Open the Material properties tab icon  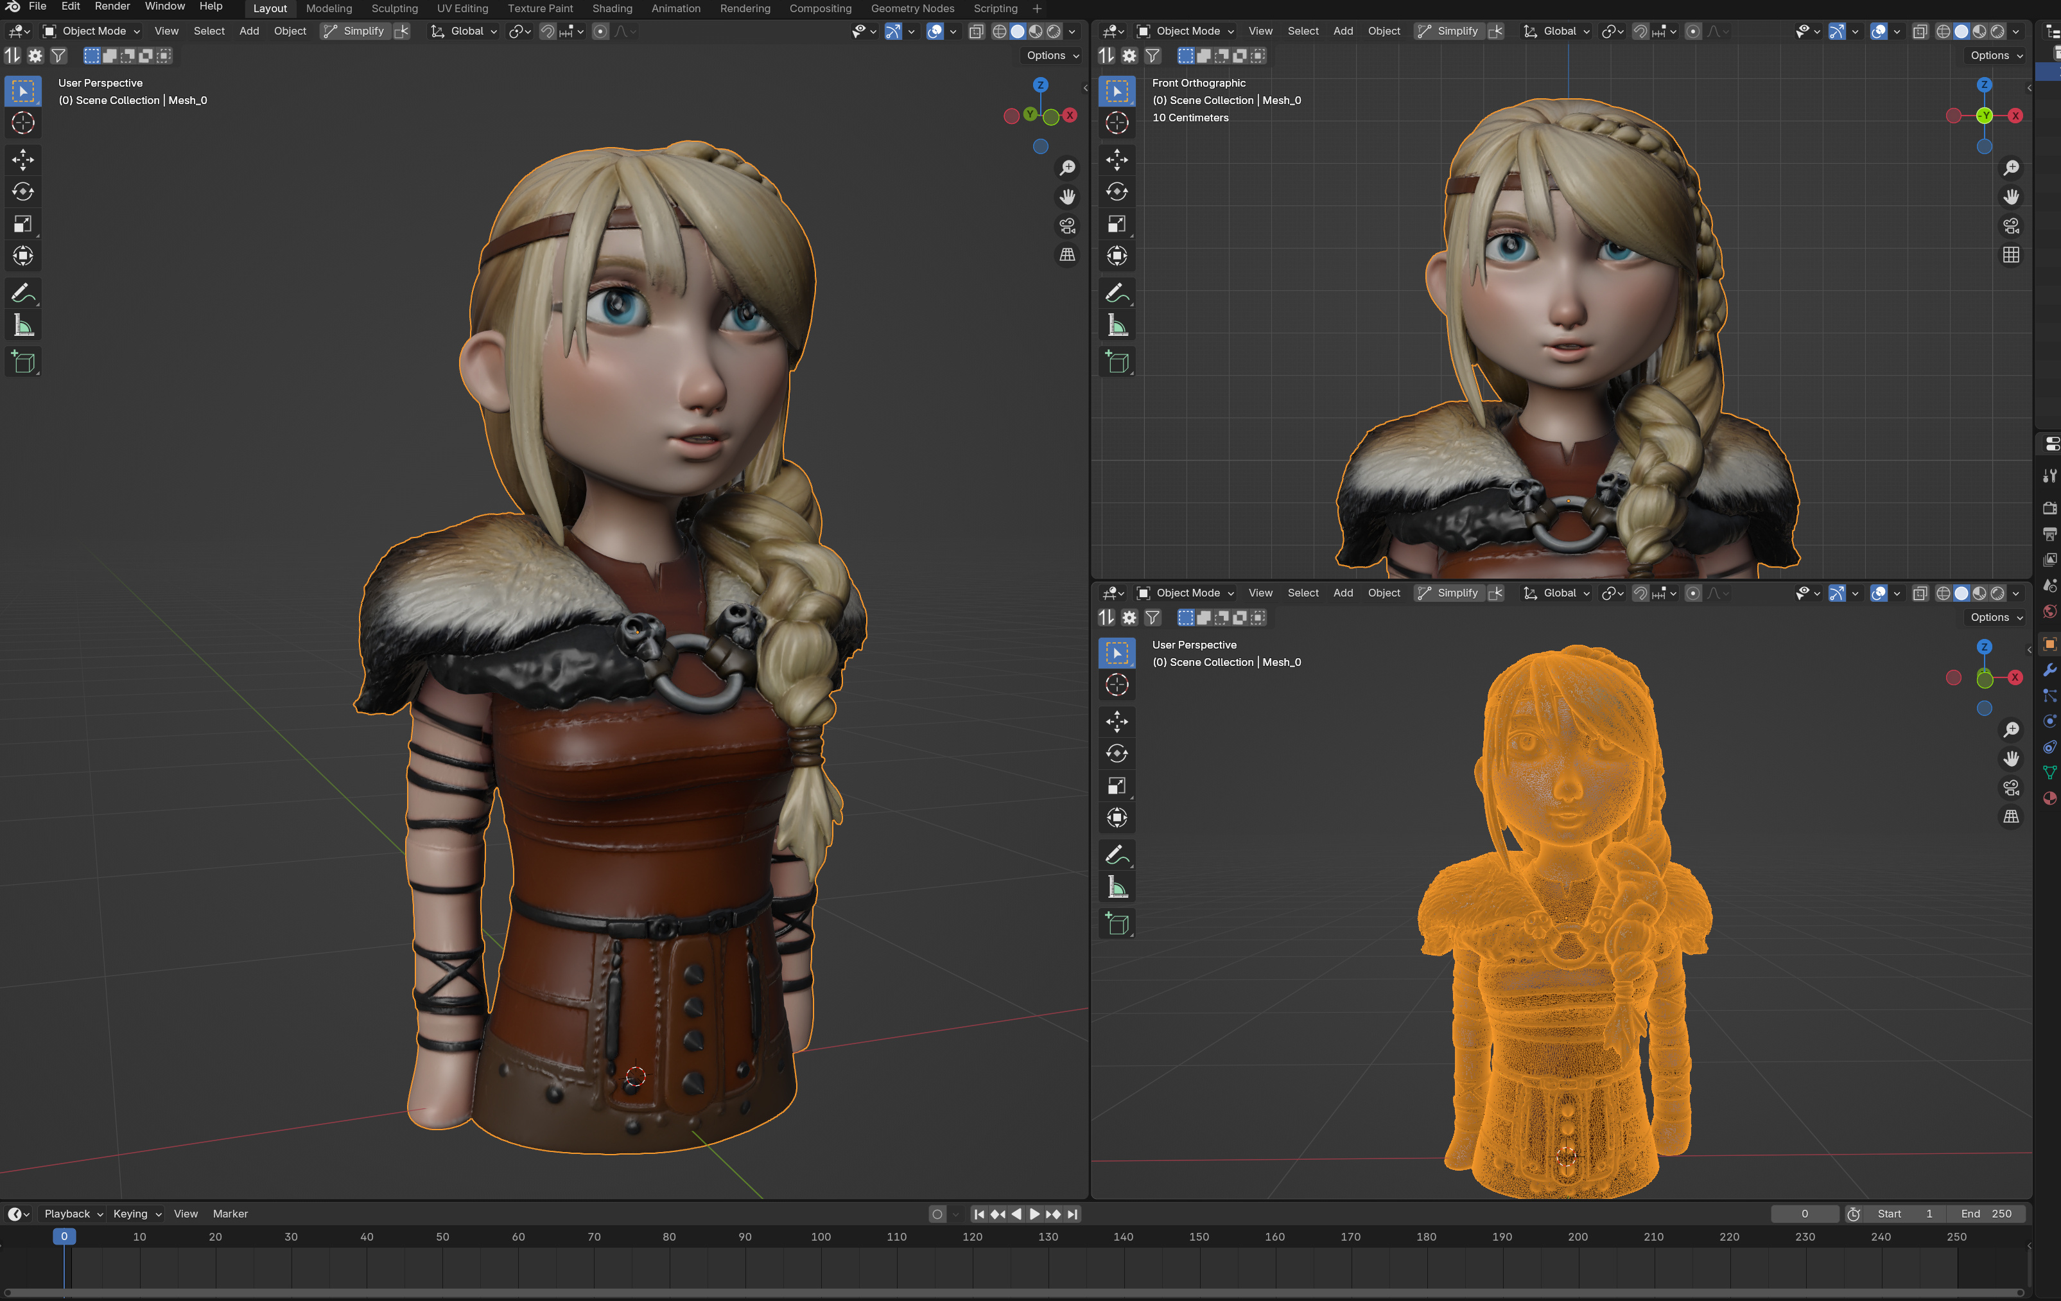[2049, 799]
